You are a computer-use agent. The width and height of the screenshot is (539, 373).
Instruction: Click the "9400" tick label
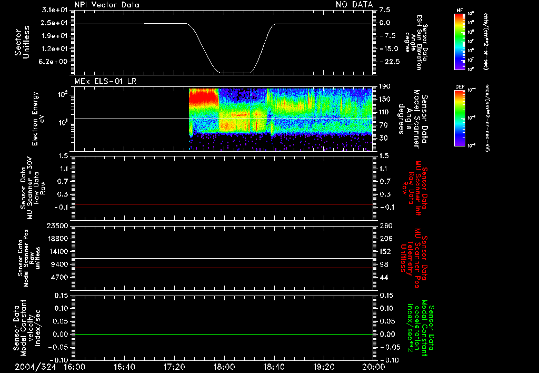(x=59, y=264)
